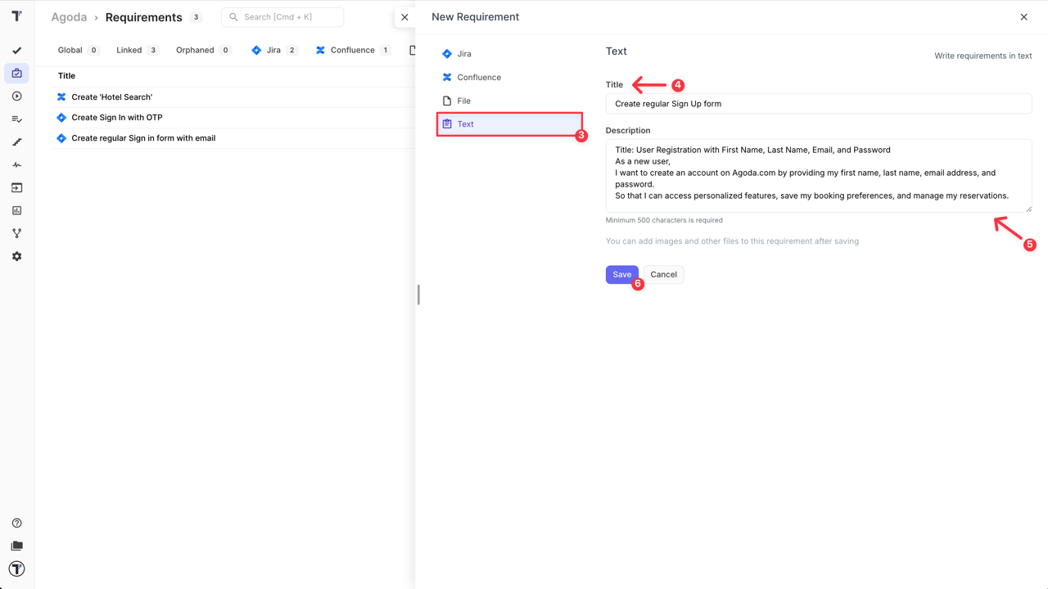Click the Help question mark icon

pyautogui.click(x=16, y=523)
